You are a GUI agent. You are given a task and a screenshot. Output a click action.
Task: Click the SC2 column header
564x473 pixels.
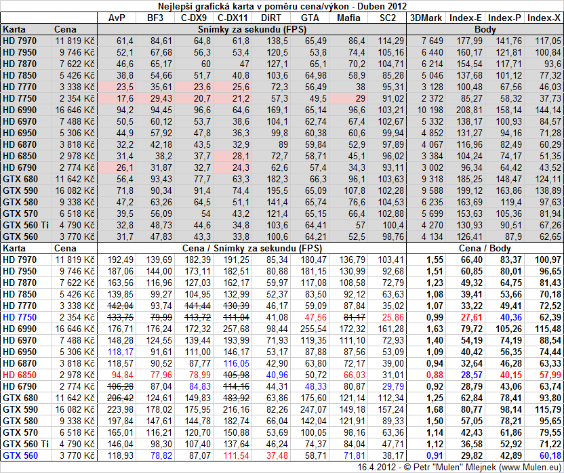[x=387, y=18]
